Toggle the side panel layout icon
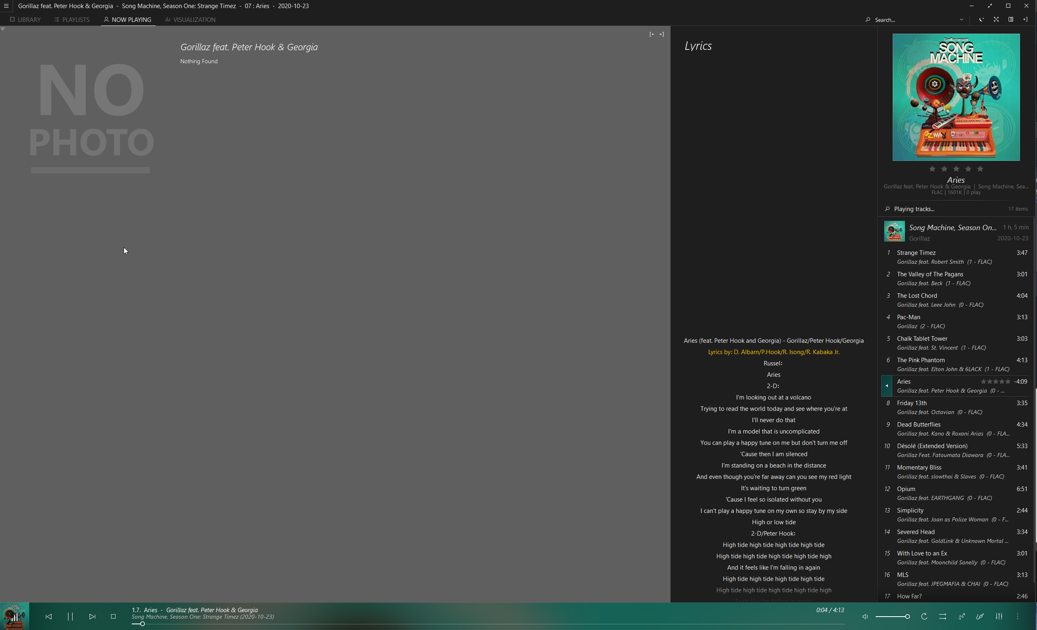 (x=1011, y=19)
